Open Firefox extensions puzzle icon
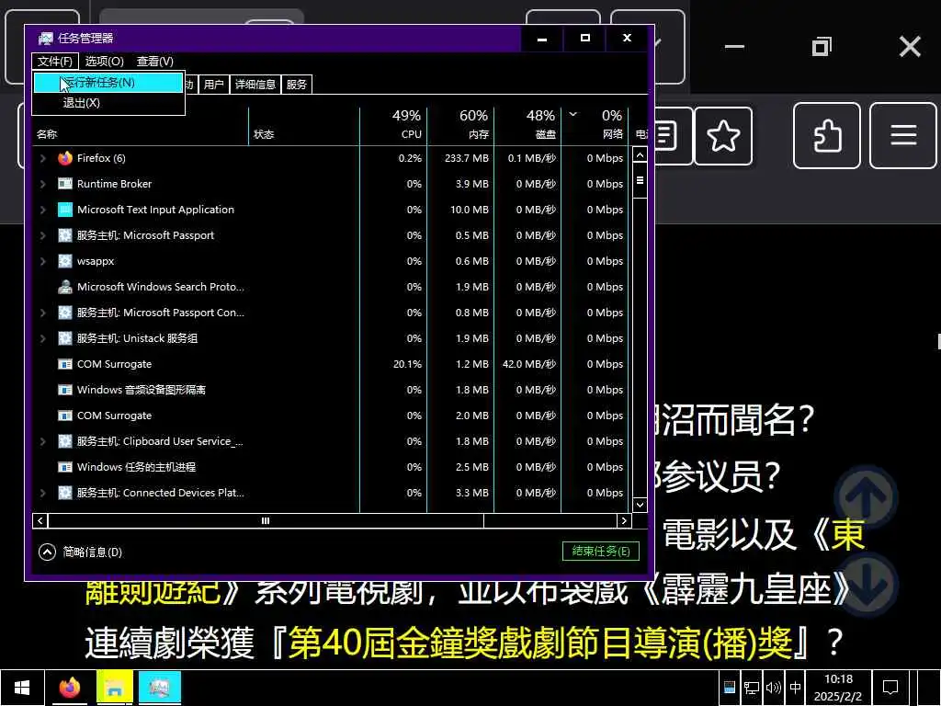This screenshot has height=706, width=941. pyautogui.click(x=827, y=136)
